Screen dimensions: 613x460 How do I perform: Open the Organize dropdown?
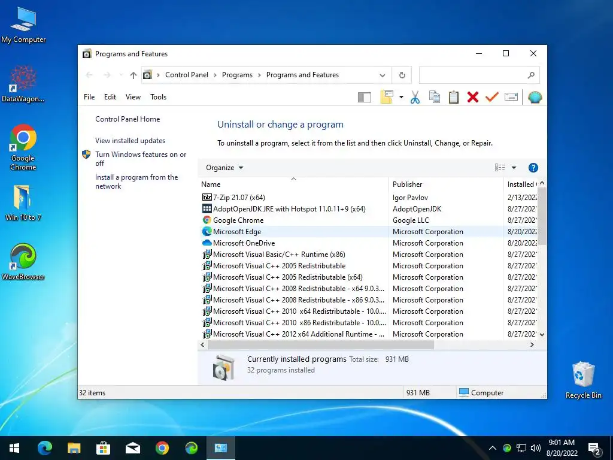[224, 168]
